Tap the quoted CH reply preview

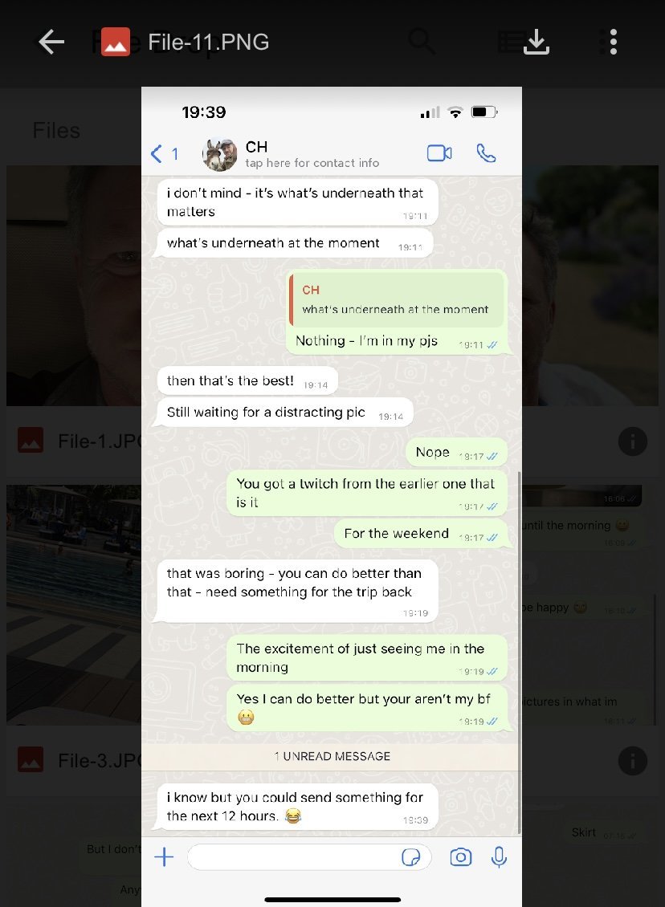397,299
